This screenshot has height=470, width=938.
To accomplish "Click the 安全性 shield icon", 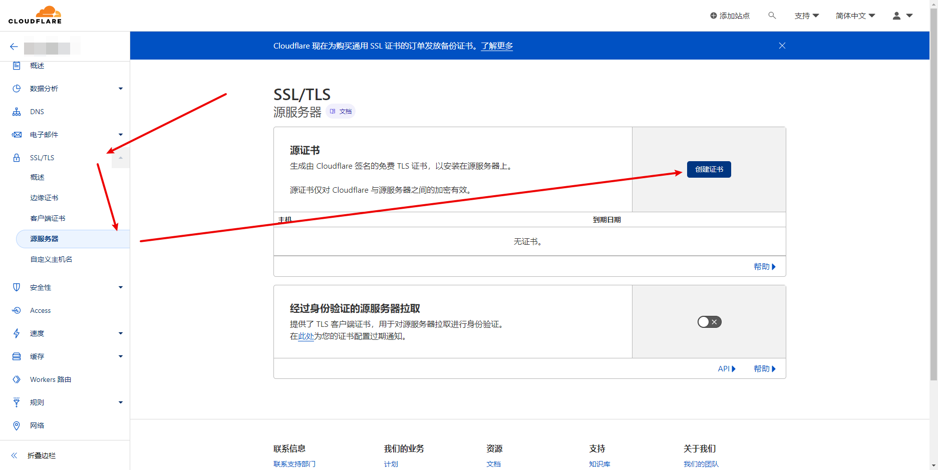I will pyautogui.click(x=17, y=287).
